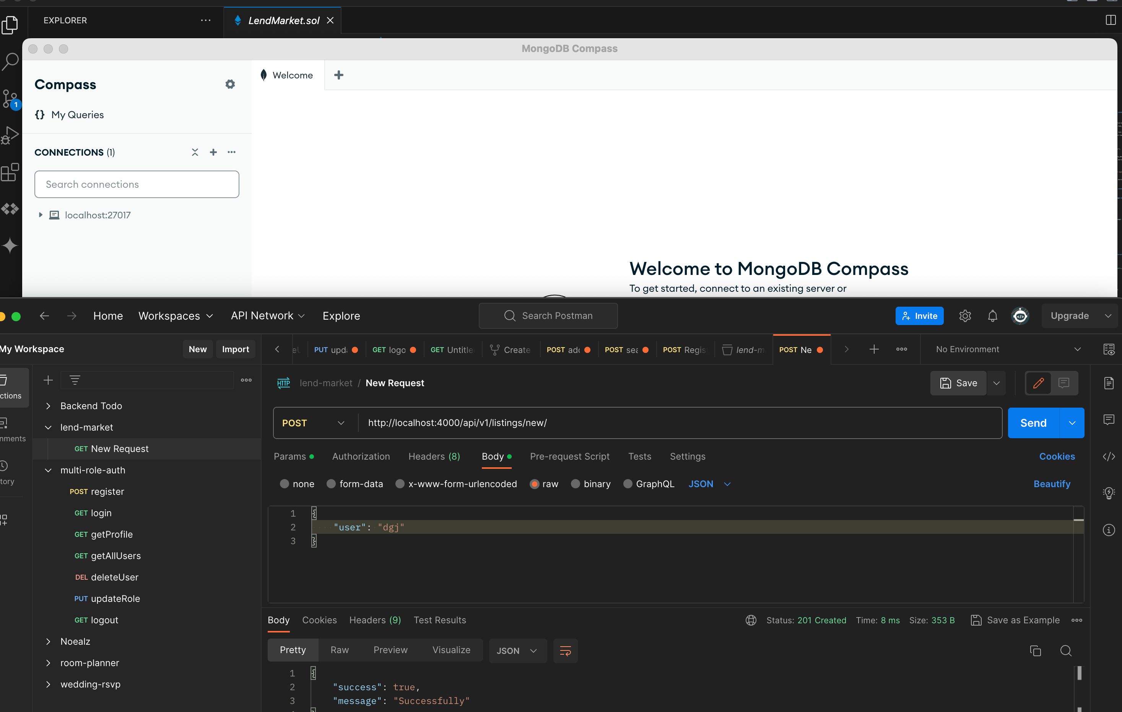
Task: Click the Search connections field
Action: [x=137, y=184]
